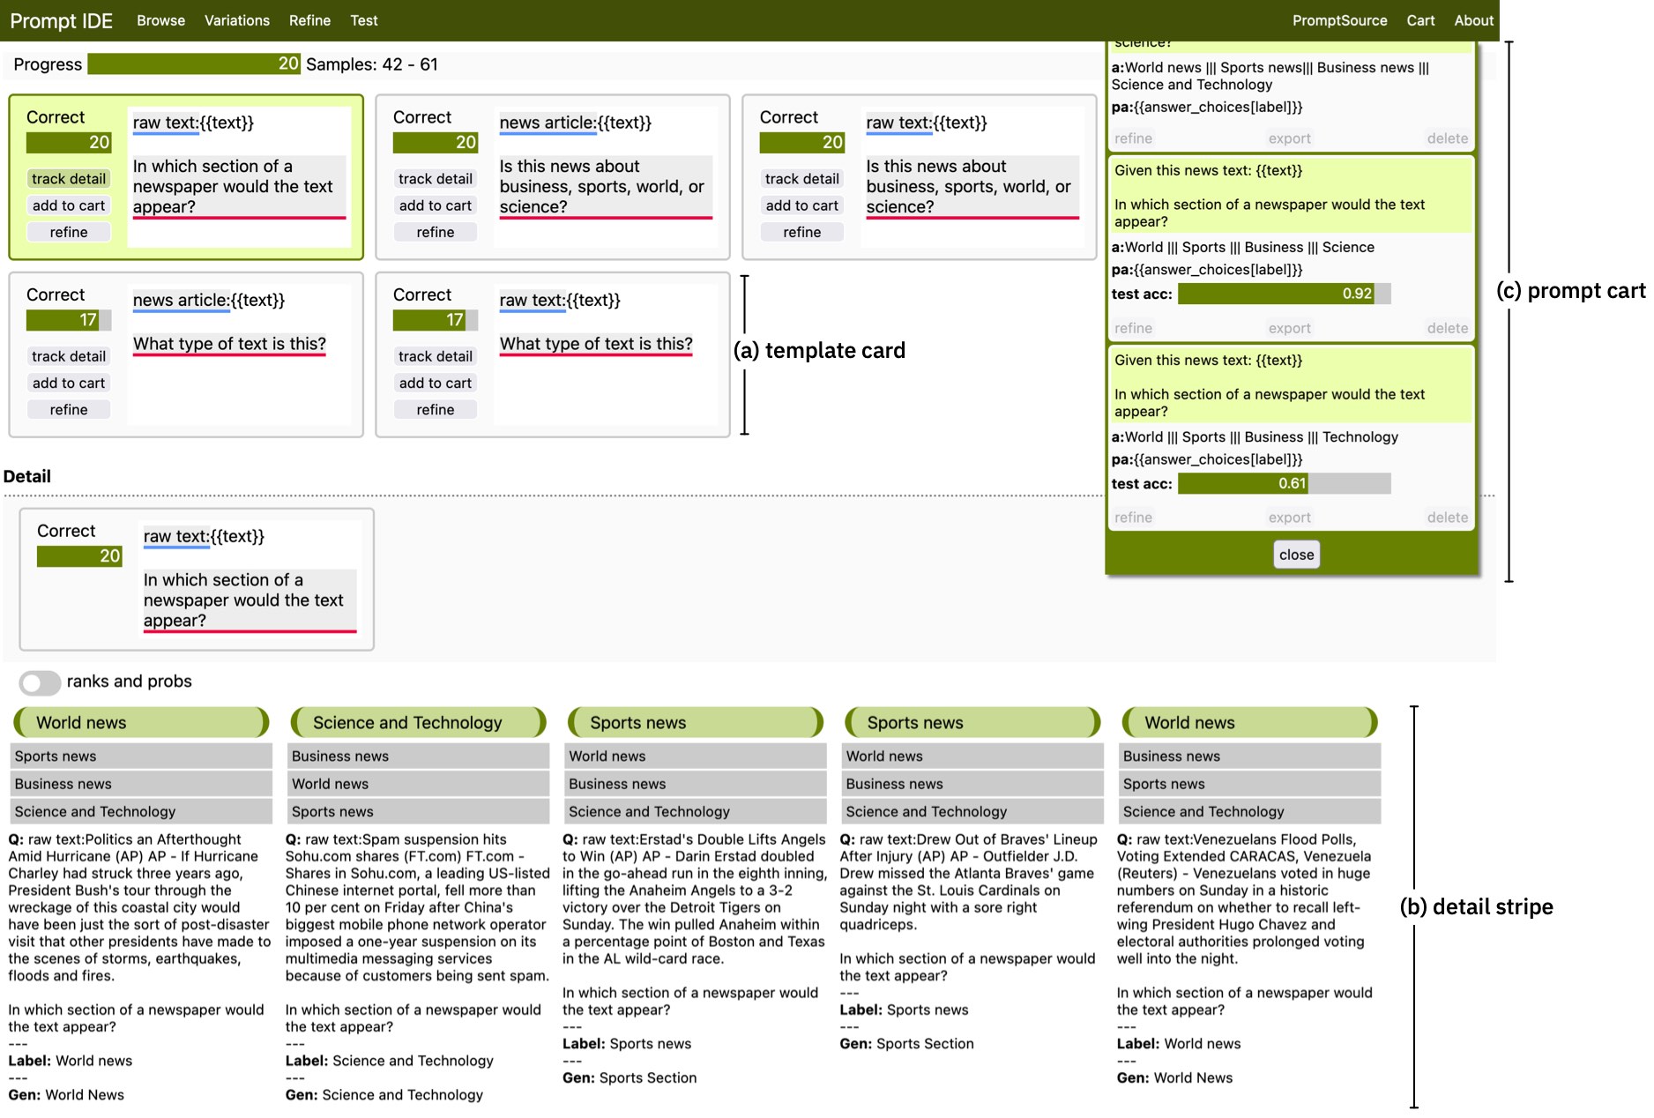
Task: Open the PromptSource link
Action: [x=1338, y=20]
